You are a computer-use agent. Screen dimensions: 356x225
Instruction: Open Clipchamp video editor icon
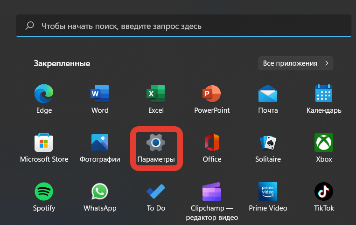tap(212, 191)
